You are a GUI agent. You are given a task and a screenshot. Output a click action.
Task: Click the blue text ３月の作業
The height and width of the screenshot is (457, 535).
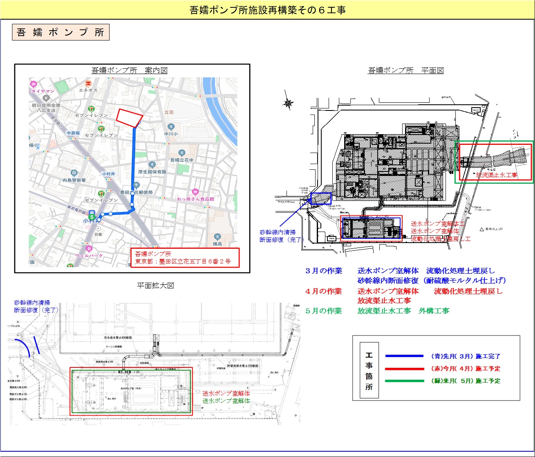[324, 271]
